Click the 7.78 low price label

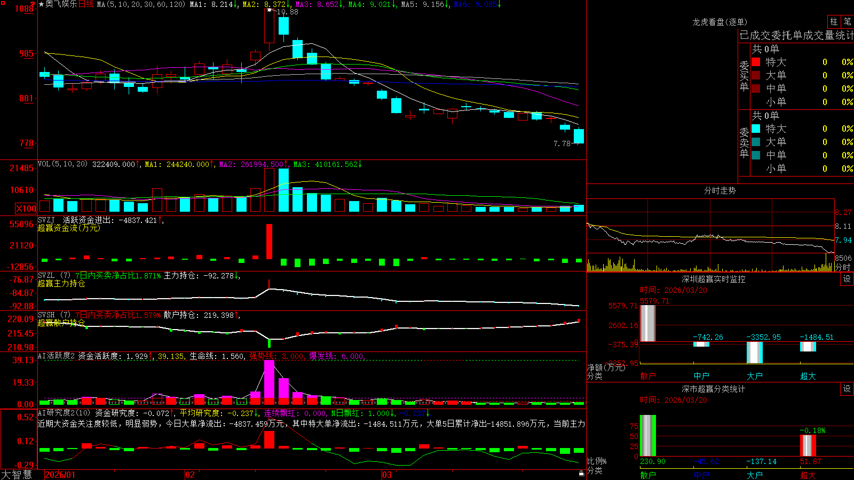(x=562, y=143)
